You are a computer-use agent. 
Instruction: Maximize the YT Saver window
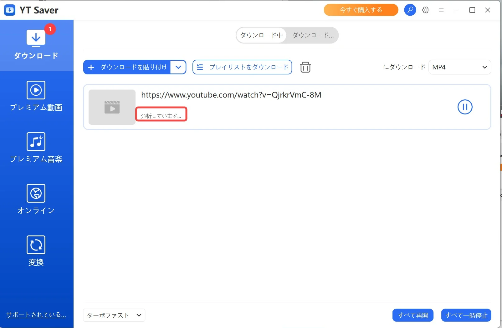pyautogui.click(x=472, y=10)
